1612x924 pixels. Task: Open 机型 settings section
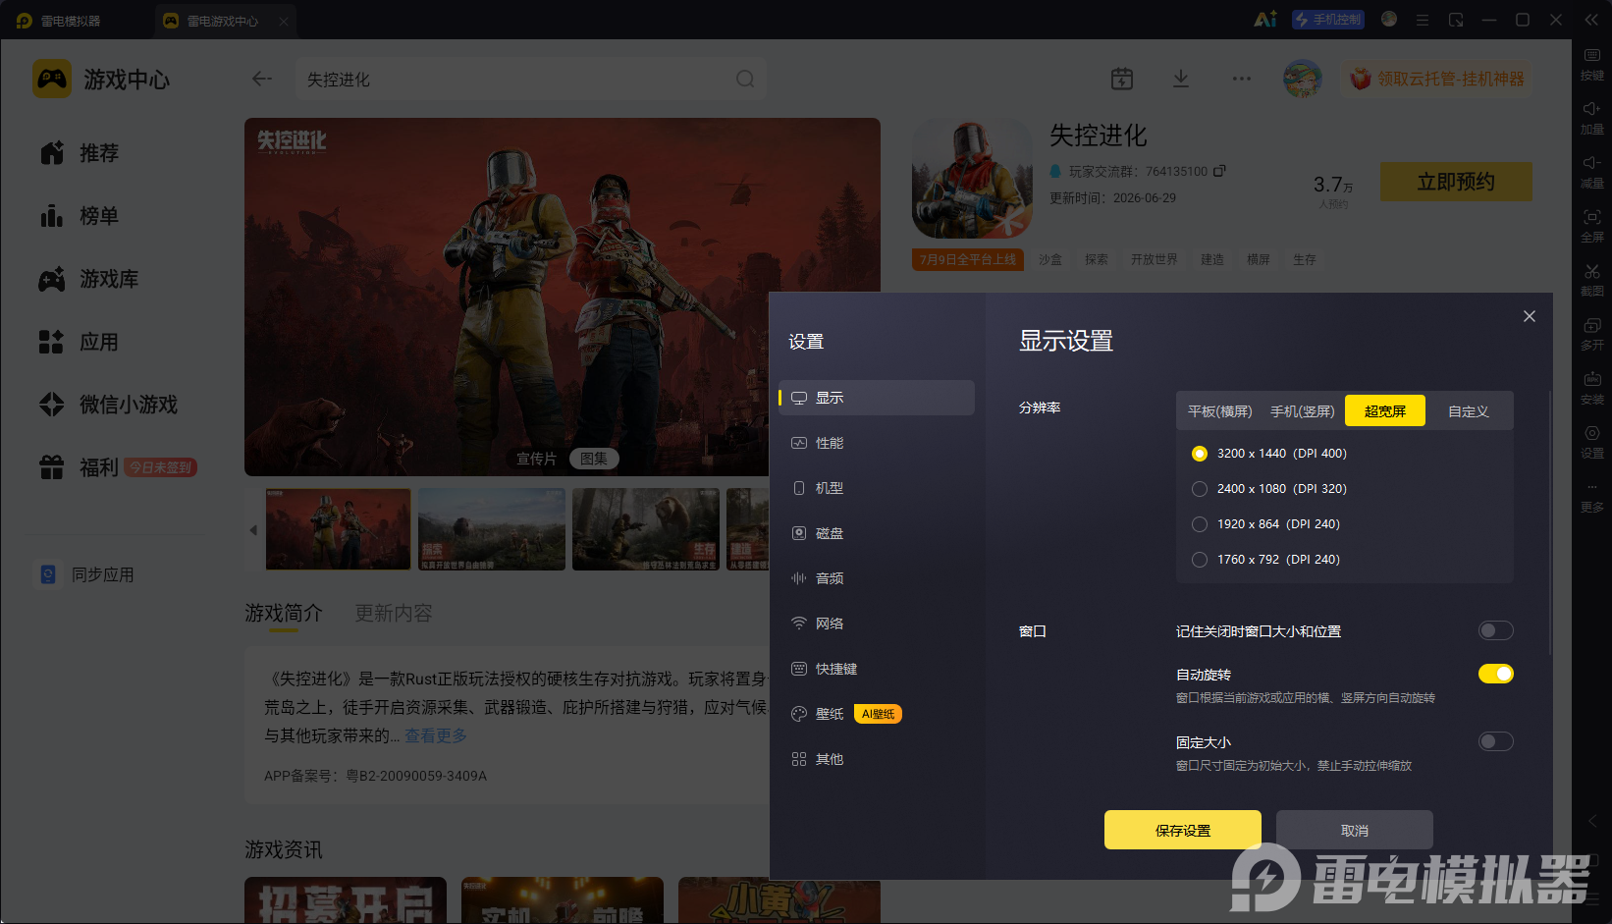tap(877, 488)
